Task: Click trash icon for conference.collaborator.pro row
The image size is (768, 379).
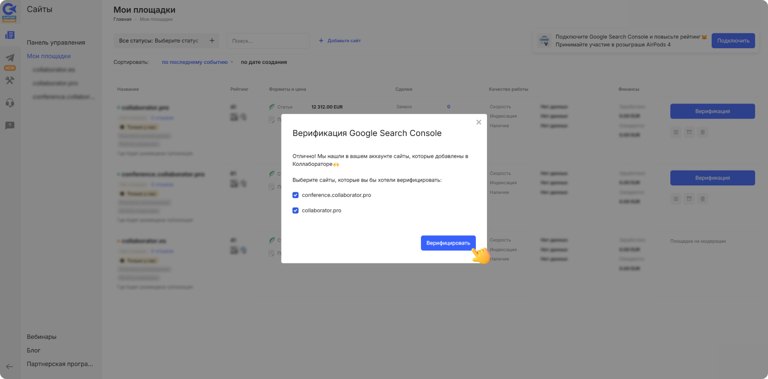Action: [x=703, y=199]
